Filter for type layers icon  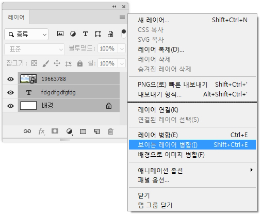(x=86, y=34)
